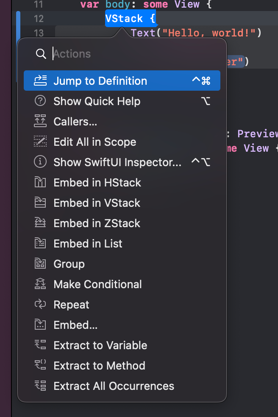
Task: Click the Jump to Definition icon
Action: click(40, 81)
